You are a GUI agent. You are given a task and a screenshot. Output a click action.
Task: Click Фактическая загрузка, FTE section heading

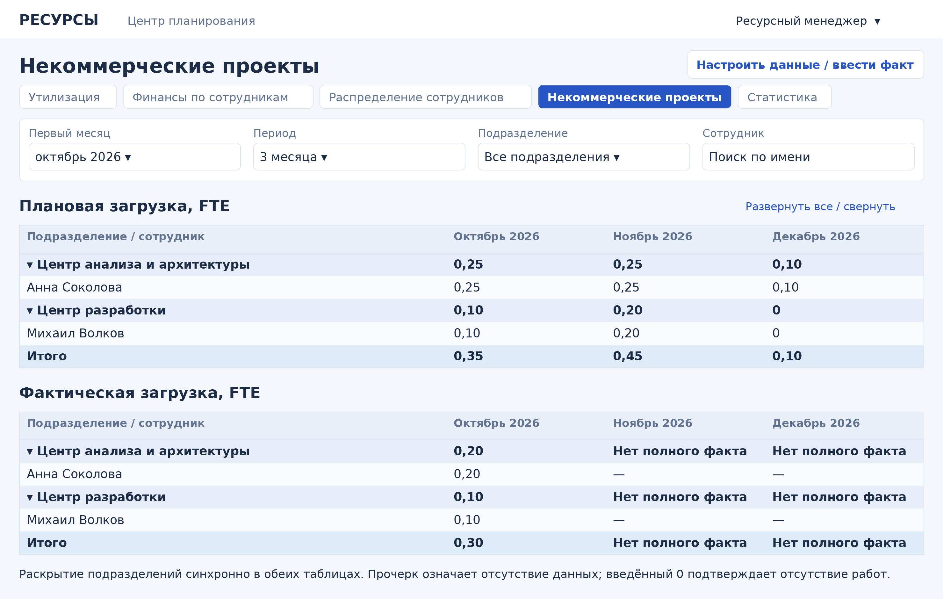(x=140, y=393)
